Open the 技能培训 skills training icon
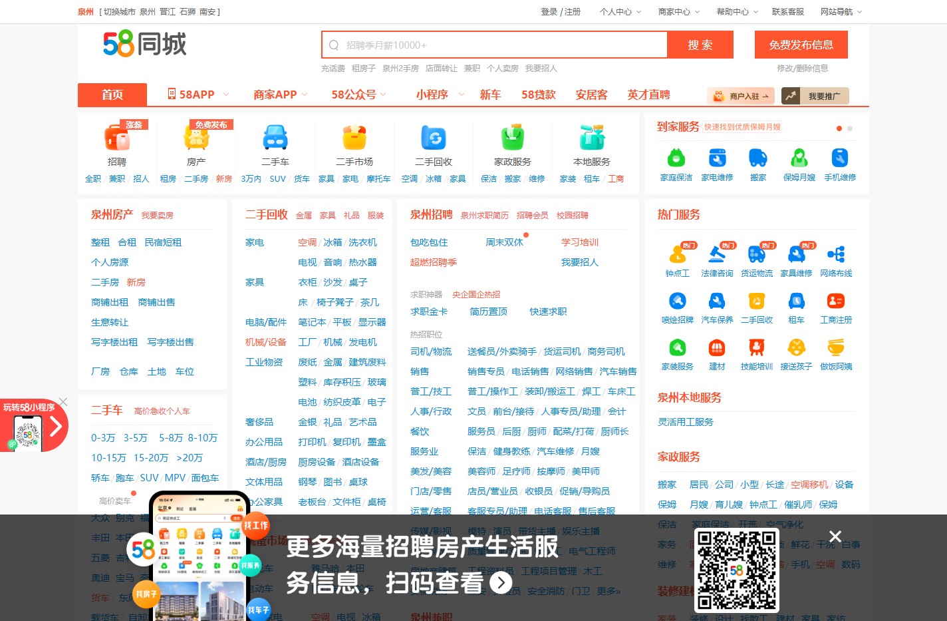 pyautogui.click(x=757, y=347)
